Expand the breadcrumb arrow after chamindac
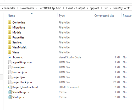Viewport: 132px width, 110px height. pos(18,8)
